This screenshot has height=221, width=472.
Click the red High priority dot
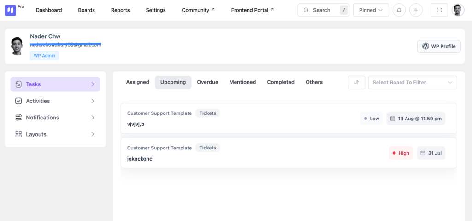pyautogui.click(x=394, y=153)
